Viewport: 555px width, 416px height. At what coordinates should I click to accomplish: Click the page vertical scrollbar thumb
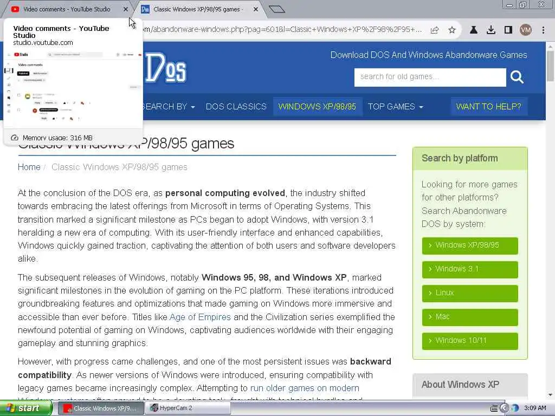pos(551,66)
